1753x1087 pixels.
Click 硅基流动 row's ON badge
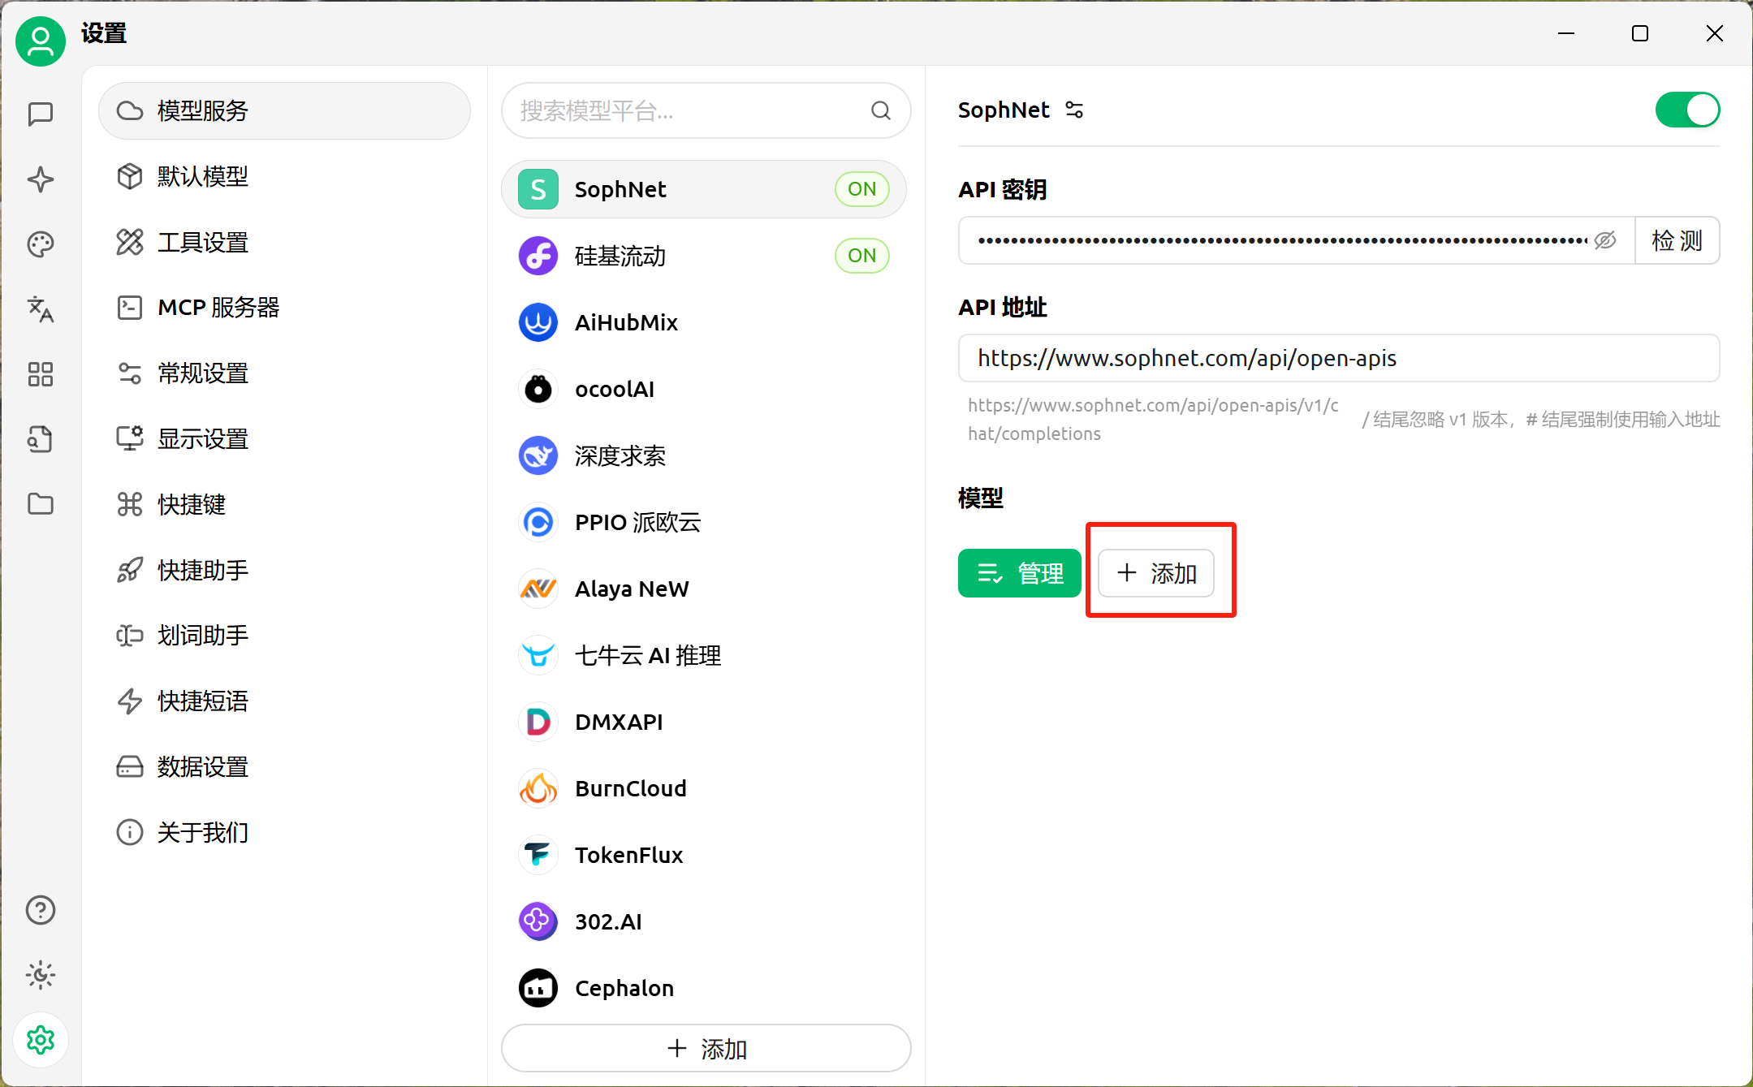(862, 256)
